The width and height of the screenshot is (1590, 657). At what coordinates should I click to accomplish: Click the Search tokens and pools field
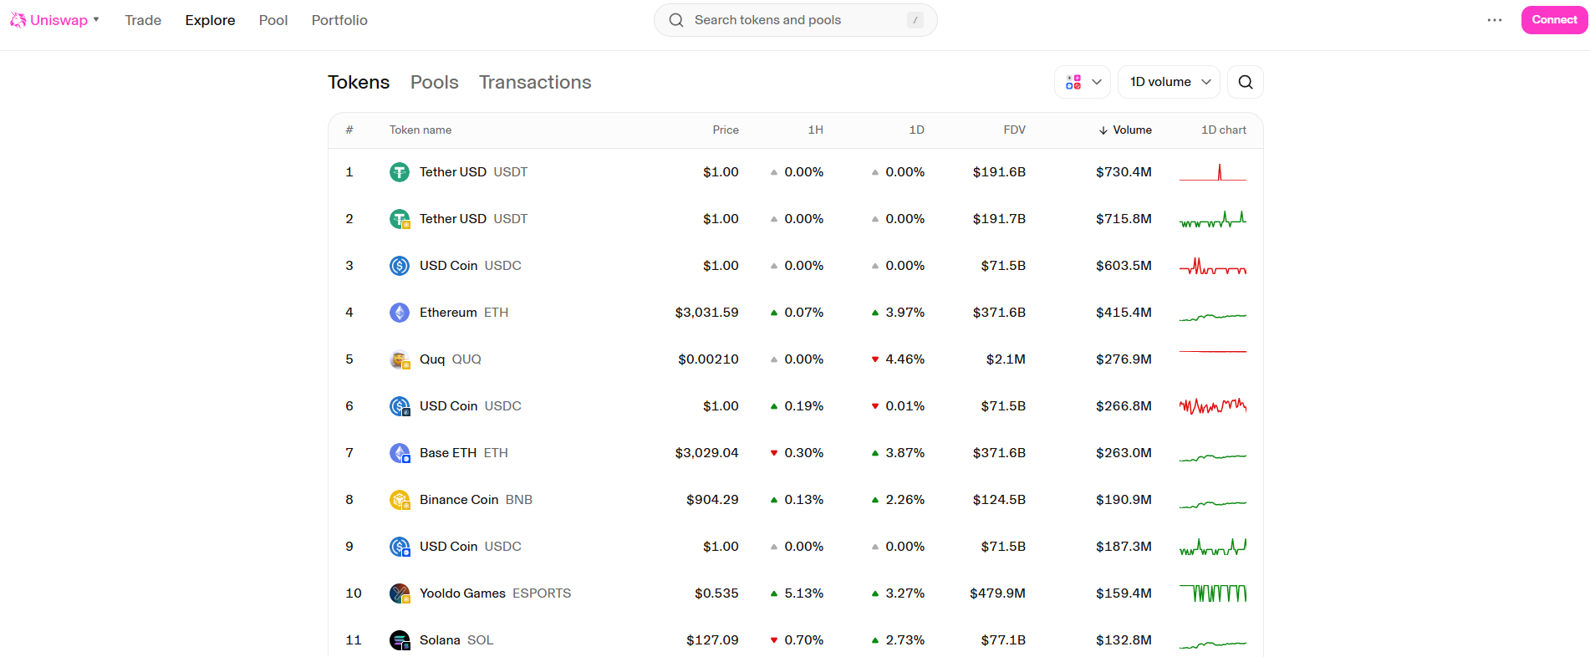(794, 20)
